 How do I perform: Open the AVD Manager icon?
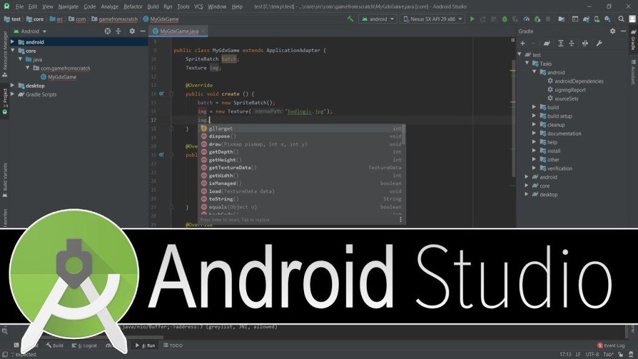click(x=596, y=19)
